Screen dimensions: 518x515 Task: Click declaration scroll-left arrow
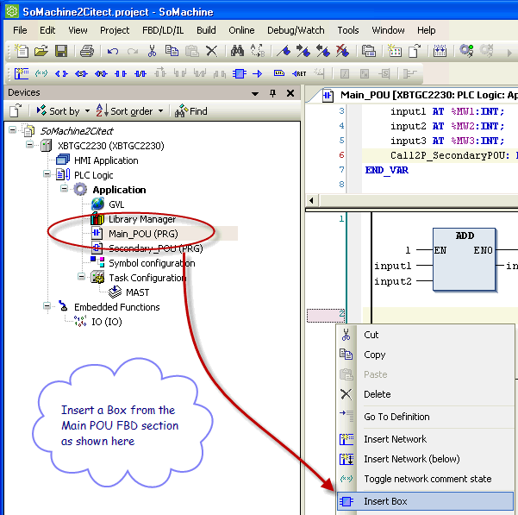311,200
